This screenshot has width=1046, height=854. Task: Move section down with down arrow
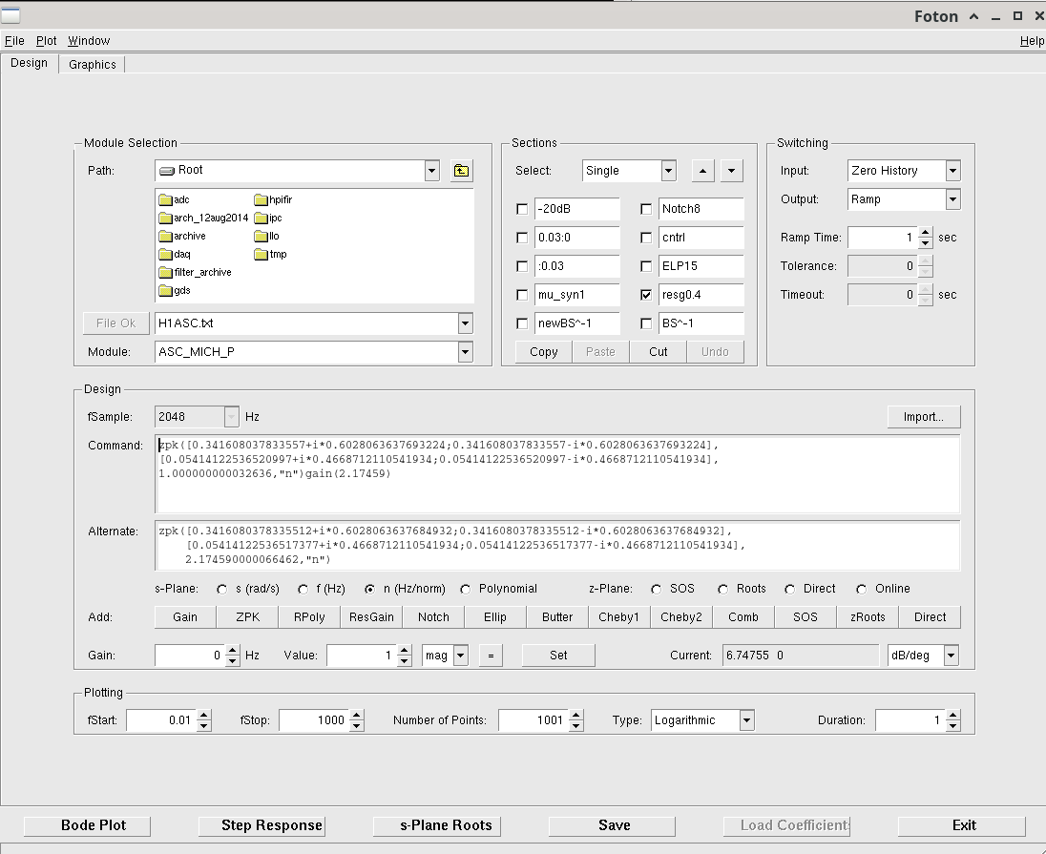coord(731,171)
